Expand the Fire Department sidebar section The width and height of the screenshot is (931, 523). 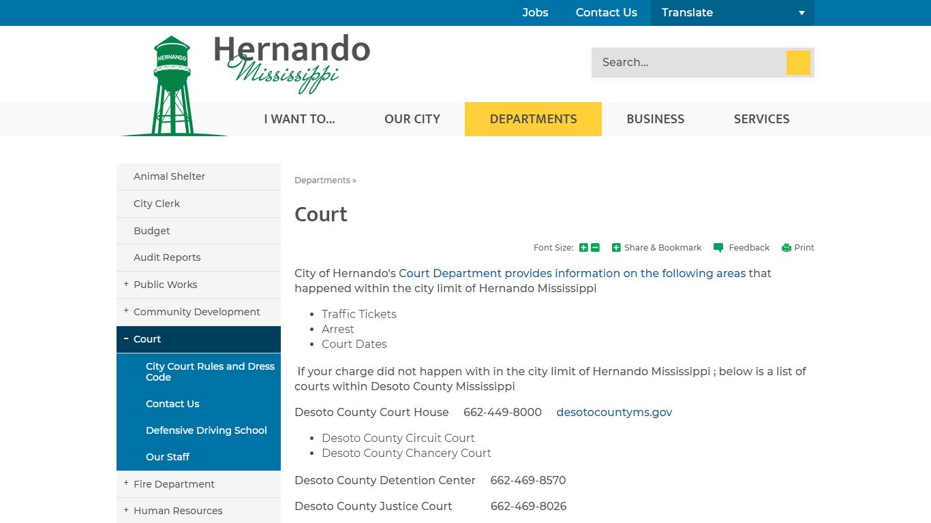pyautogui.click(x=126, y=484)
